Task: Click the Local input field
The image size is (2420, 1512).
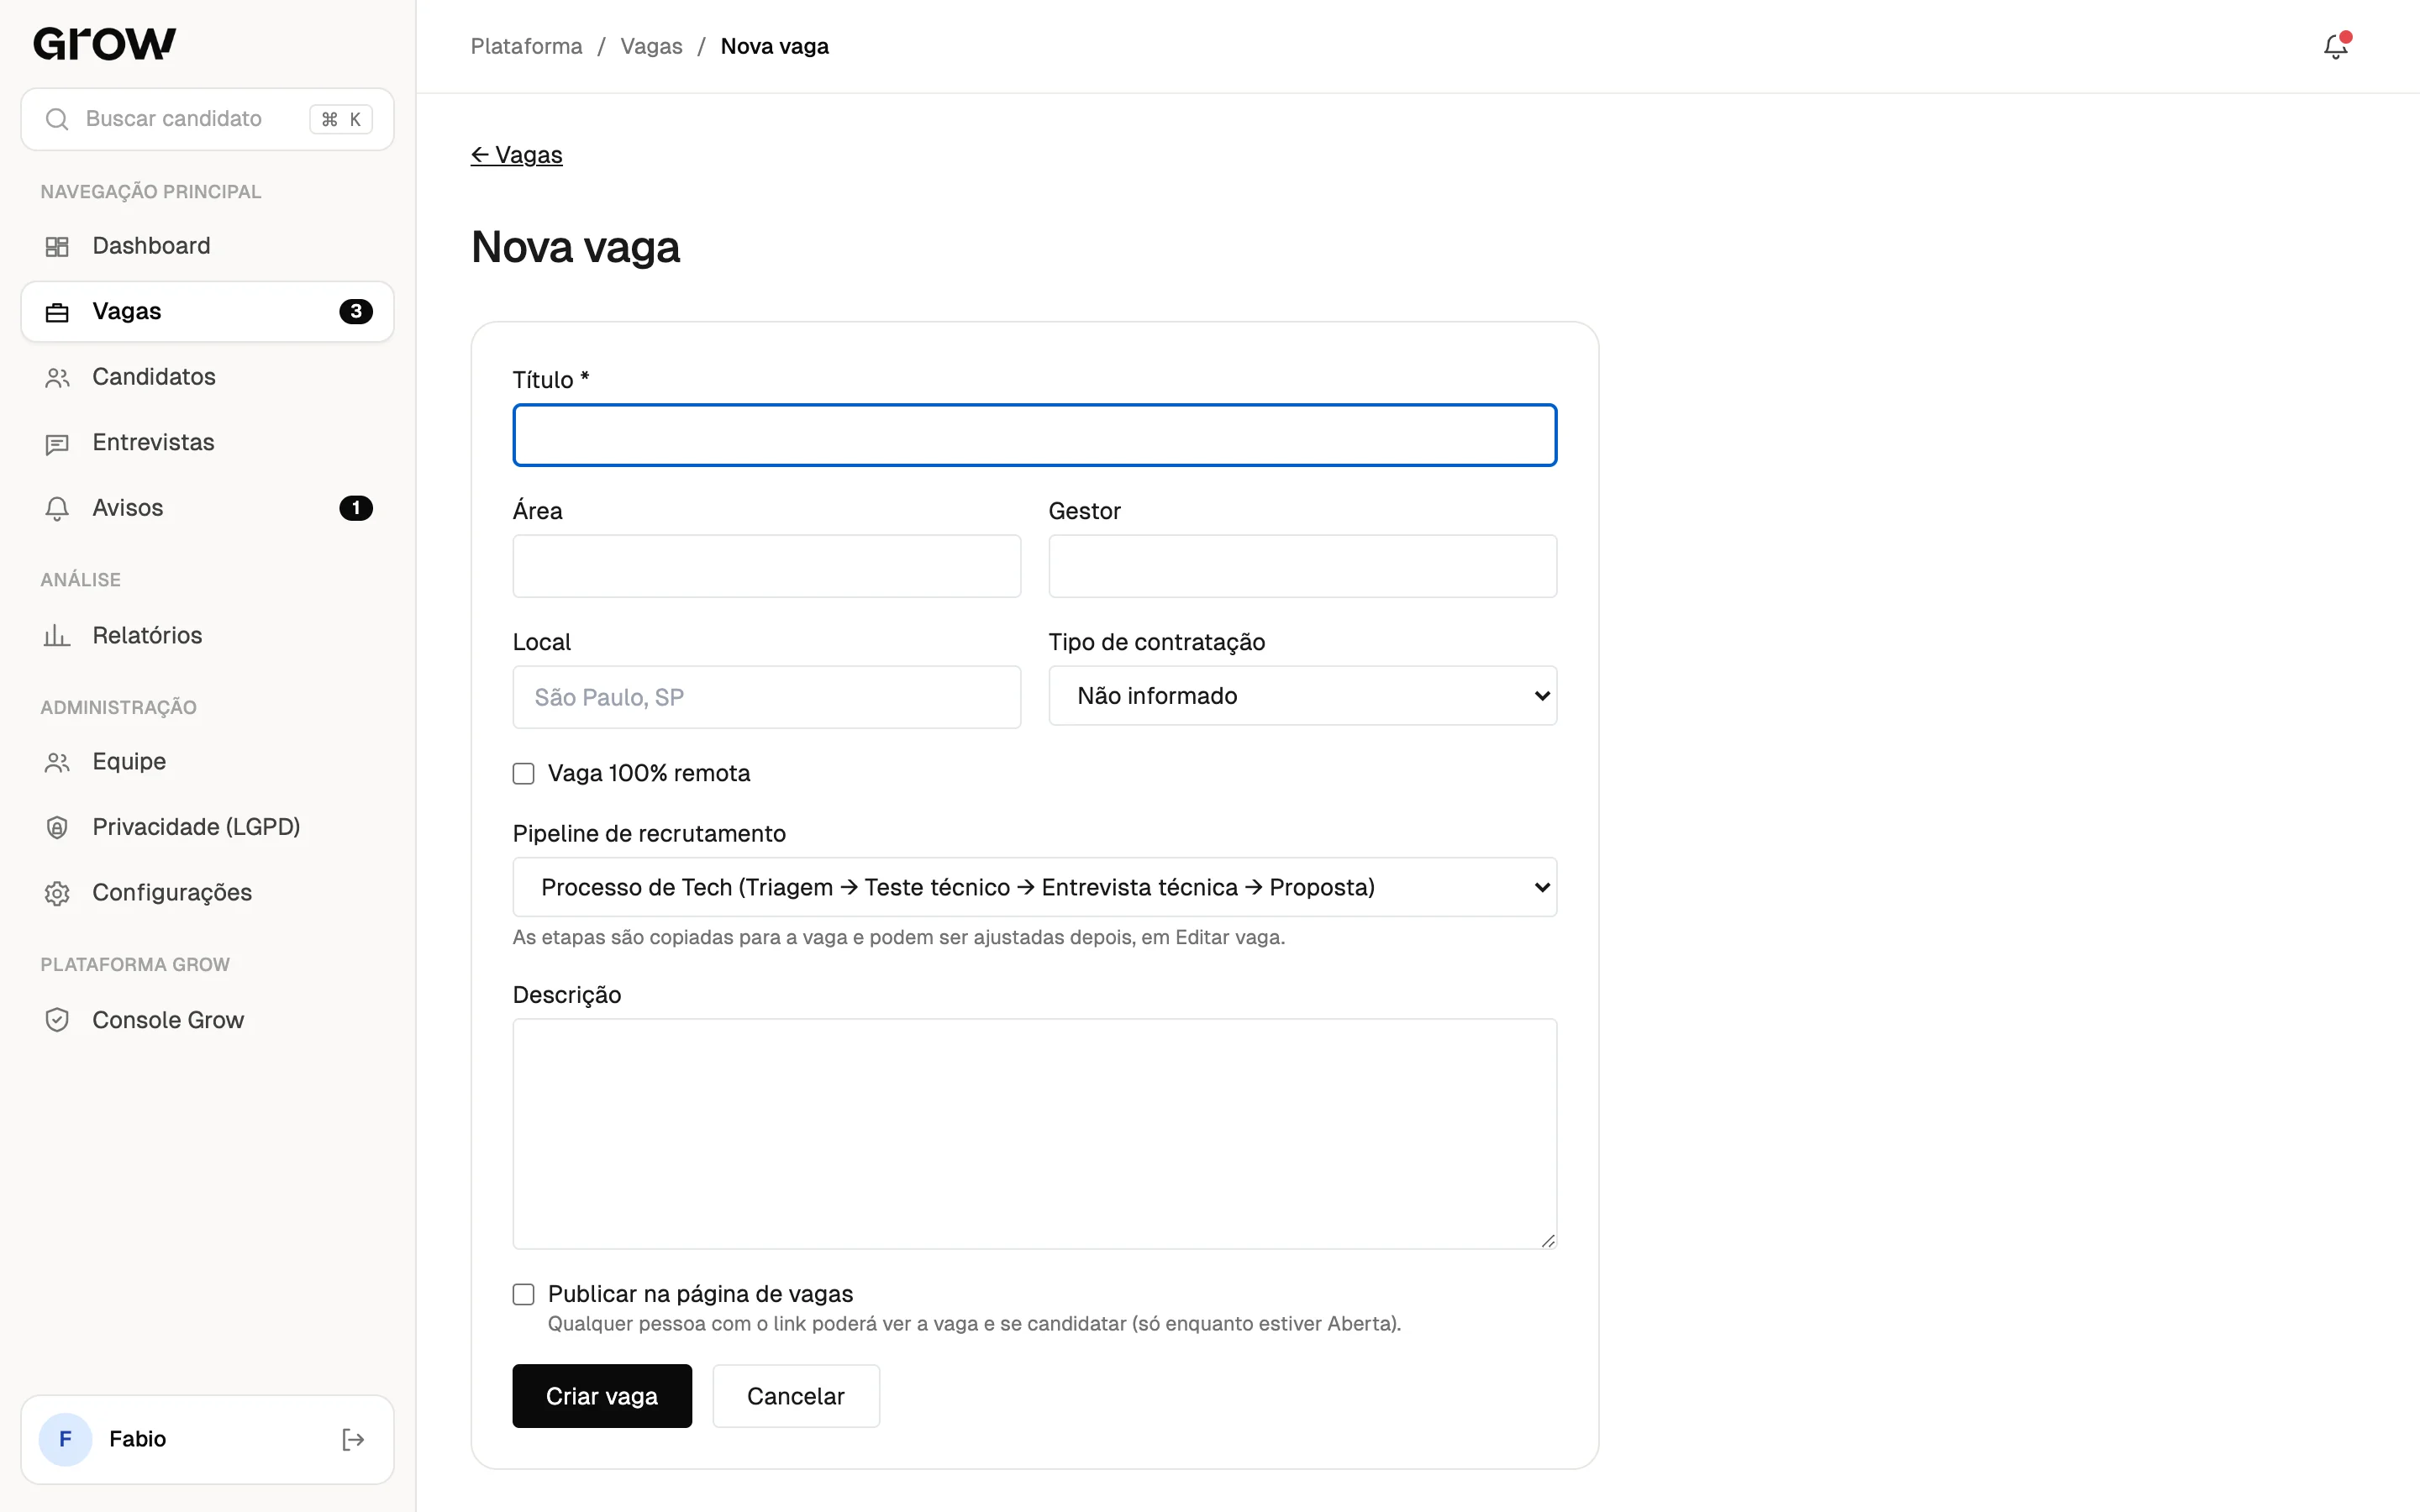Action: [767, 697]
